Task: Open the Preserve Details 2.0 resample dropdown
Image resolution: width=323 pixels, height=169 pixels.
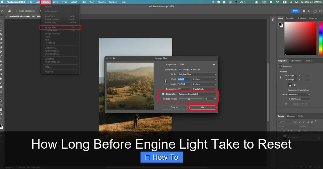Action: tap(197, 94)
